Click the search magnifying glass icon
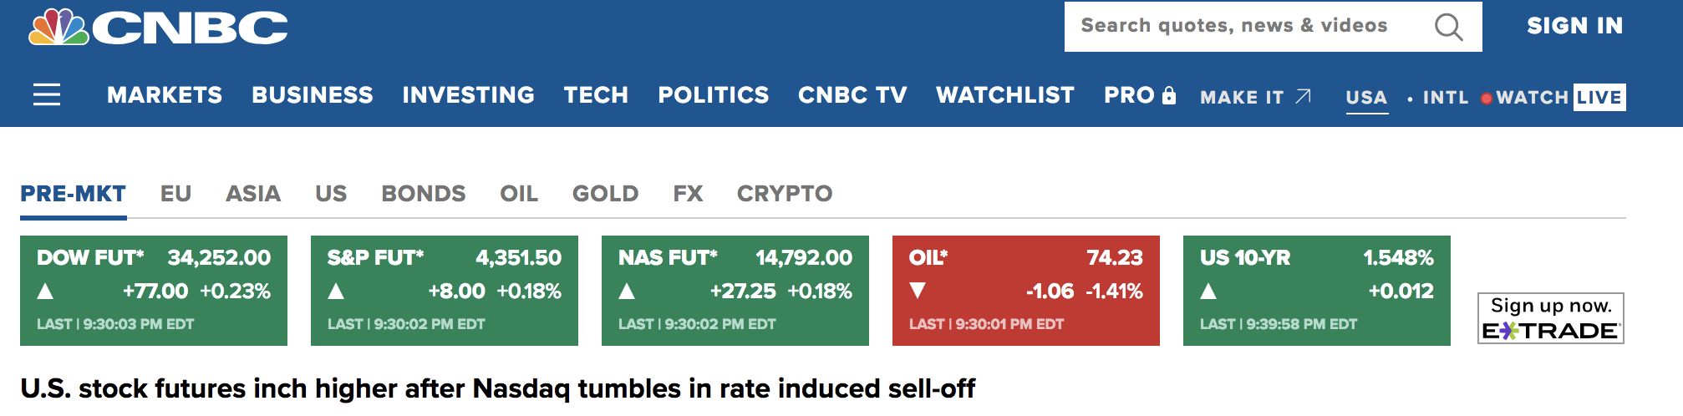 coord(1448,27)
